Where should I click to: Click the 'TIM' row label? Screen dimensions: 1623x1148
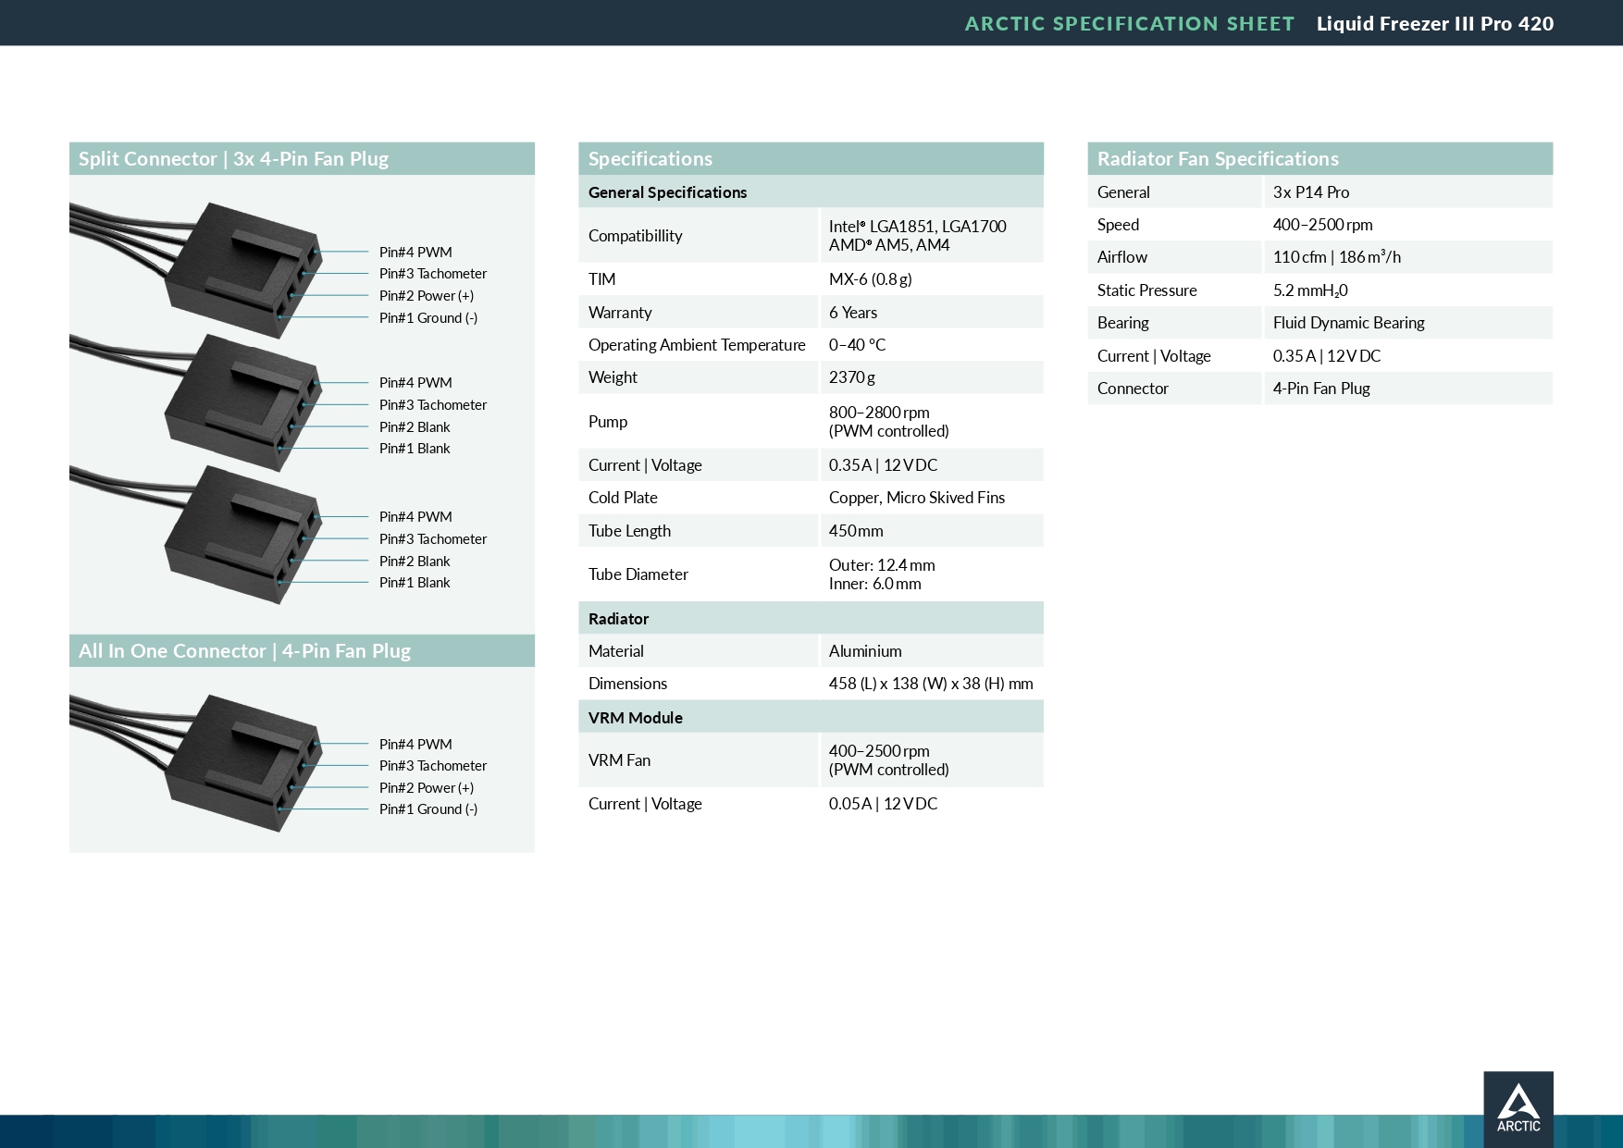(601, 279)
